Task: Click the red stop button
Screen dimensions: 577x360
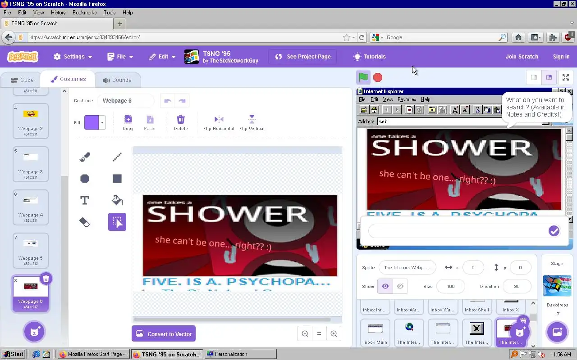Action: [378, 77]
